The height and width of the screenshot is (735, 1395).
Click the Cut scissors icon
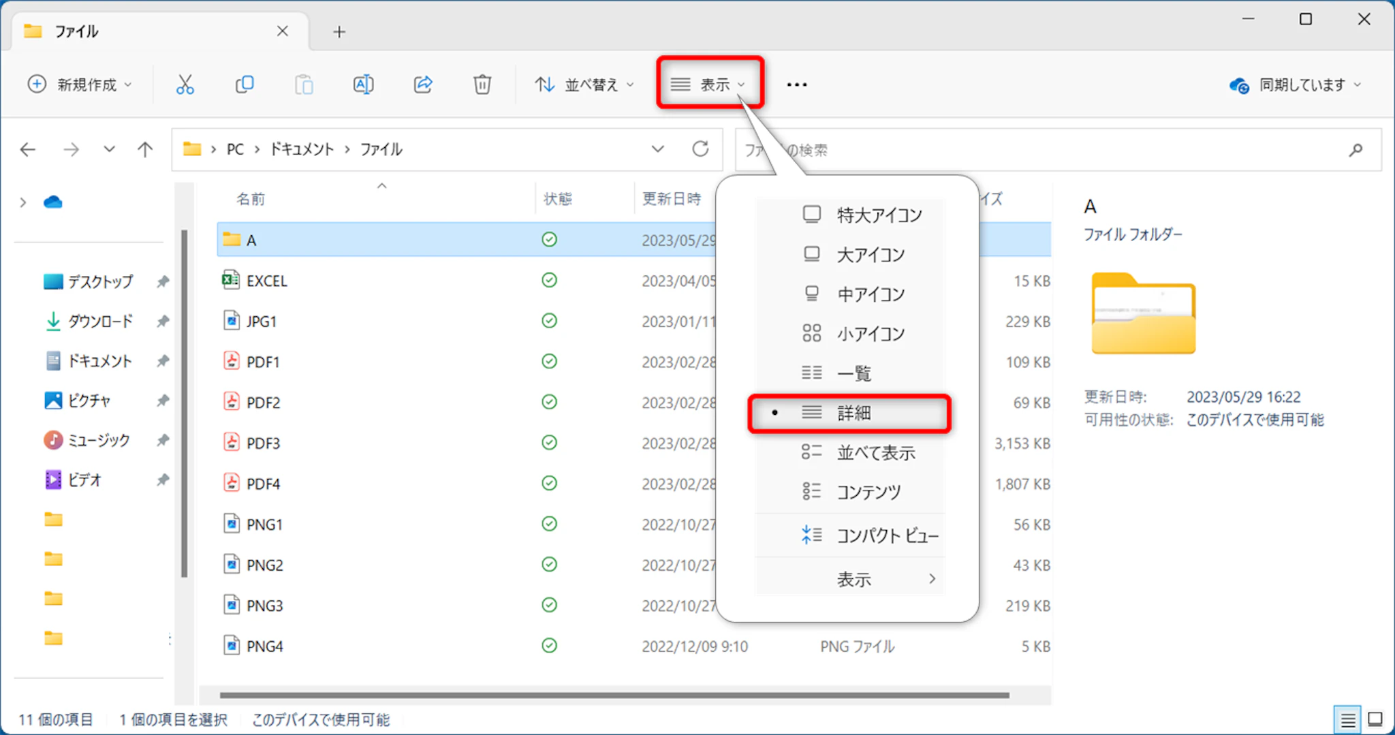tap(185, 84)
